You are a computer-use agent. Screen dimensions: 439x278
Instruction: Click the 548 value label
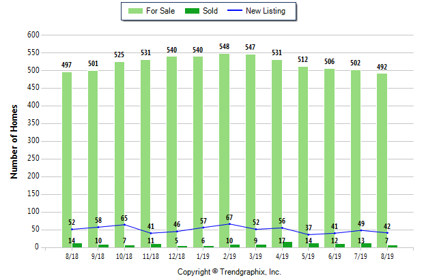(x=225, y=47)
